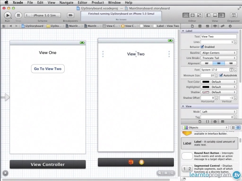Select the Round Rect Button library item
The height and width of the screenshot is (181, 242).
pyautogui.click(x=209, y=156)
